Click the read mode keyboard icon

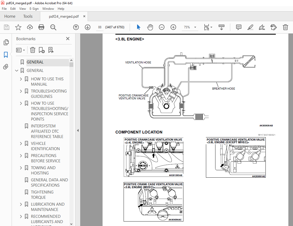pyautogui.click(x=222, y=27)
